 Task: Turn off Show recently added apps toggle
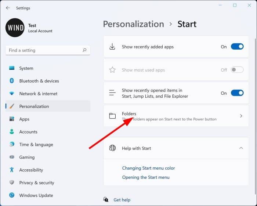237,47
